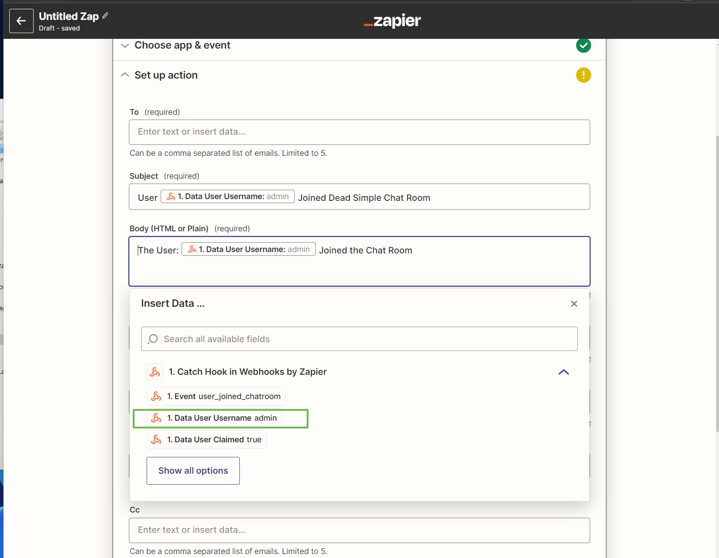Click the Cc email input field
719x558 pixels.
click(x=359, y=530)
